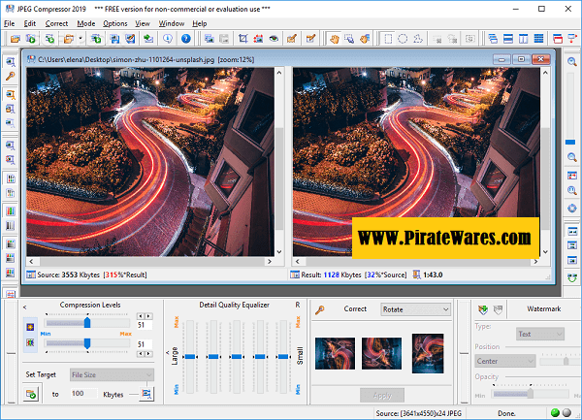Click the key icon in left sidebar
Image resolution: width=582 pixels, height=420 pixels.
(11, 77)
